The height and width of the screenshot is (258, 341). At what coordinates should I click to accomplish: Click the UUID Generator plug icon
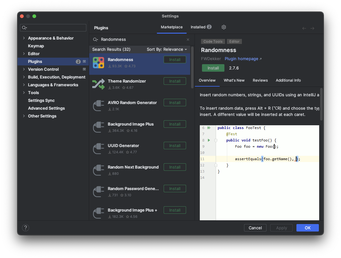98,149
